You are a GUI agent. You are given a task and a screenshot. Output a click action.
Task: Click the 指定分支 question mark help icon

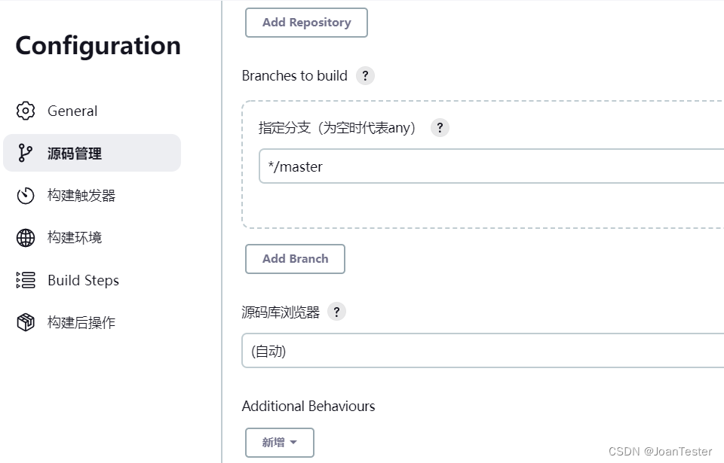point(440,128)
